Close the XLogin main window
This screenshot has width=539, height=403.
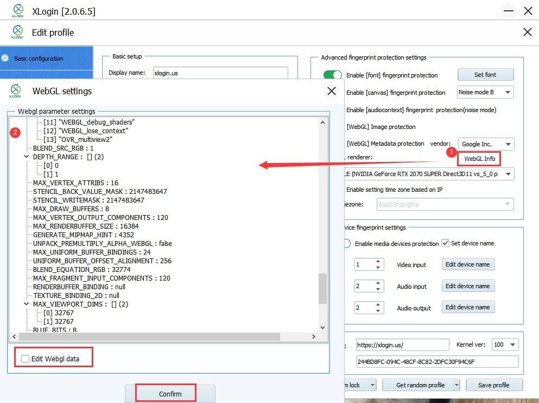[528, 11]
